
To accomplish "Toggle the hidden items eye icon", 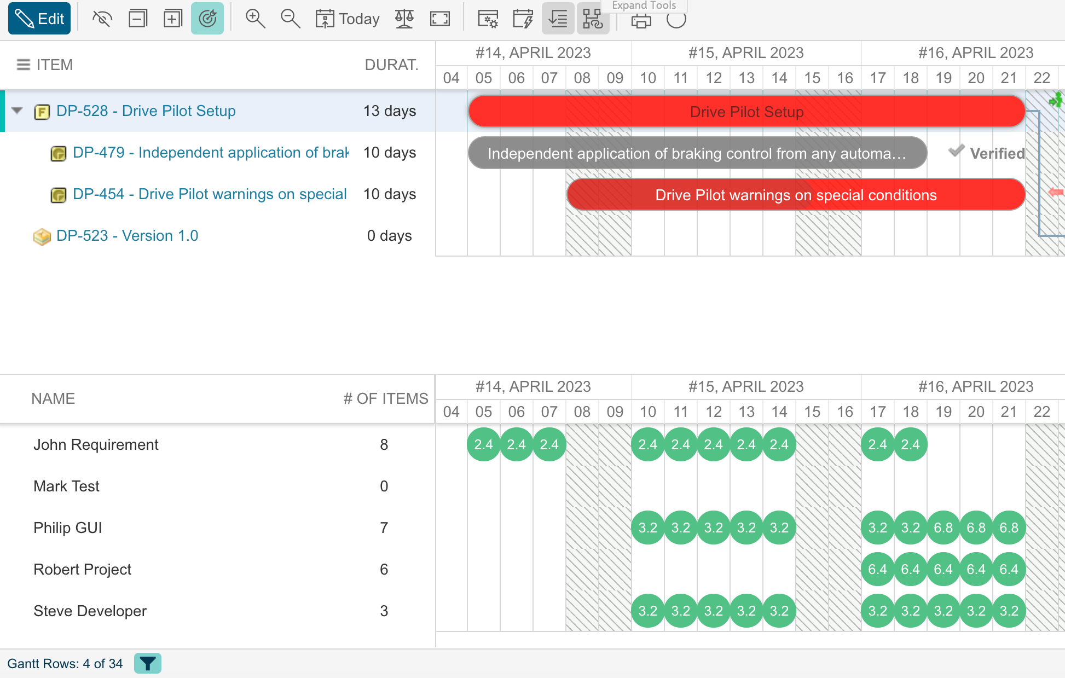I will tap(102, 19).
